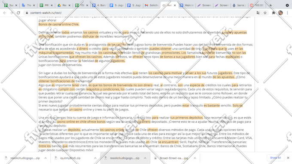Open Google Translate icon in address bar
The image size is (292, 164).
tap(258, 13)
